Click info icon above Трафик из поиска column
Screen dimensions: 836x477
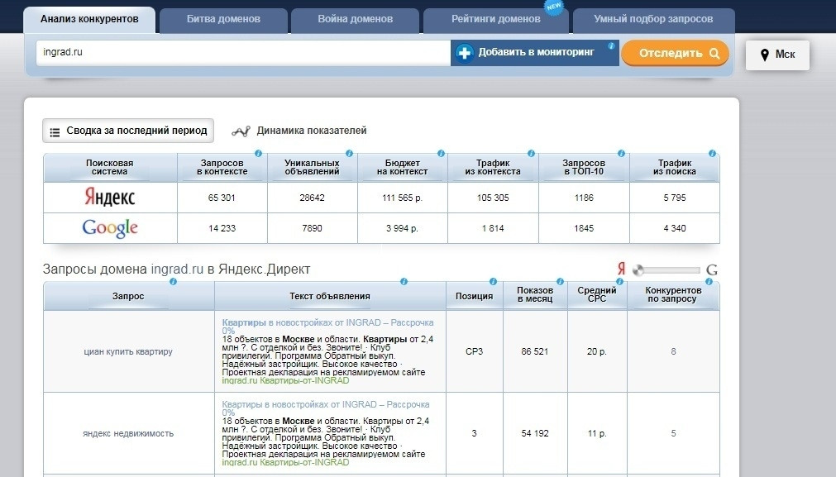712,154
